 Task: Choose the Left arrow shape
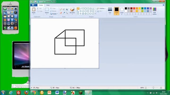(x=91, y=11)
